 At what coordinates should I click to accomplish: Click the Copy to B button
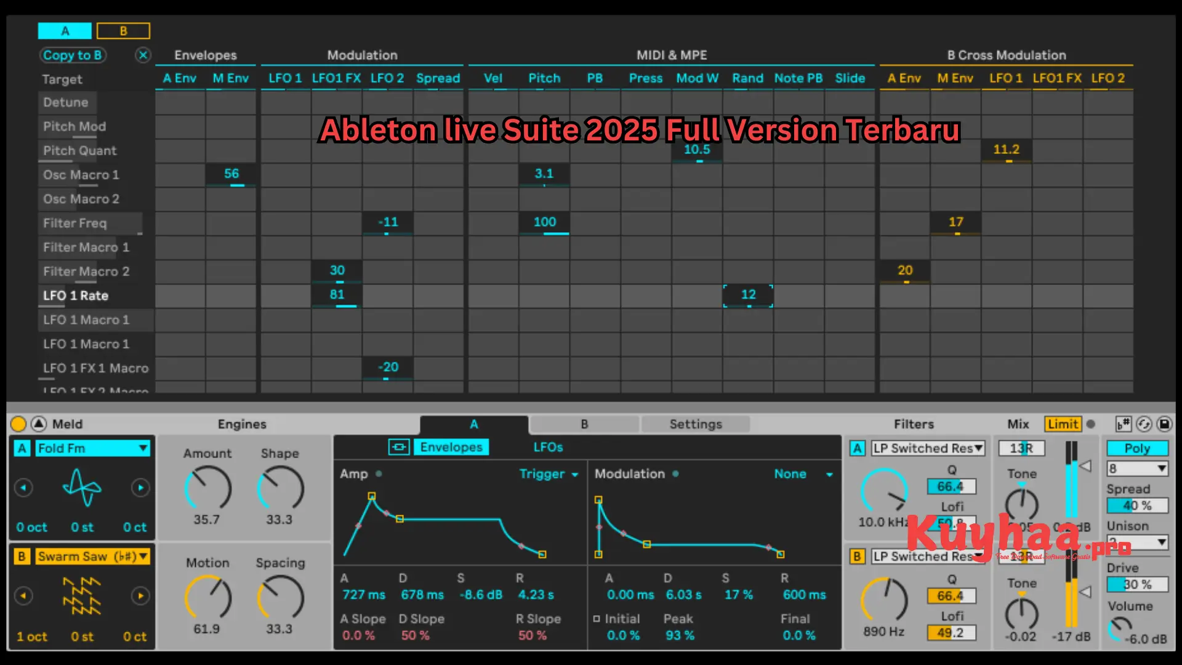[x=72, y=55]
